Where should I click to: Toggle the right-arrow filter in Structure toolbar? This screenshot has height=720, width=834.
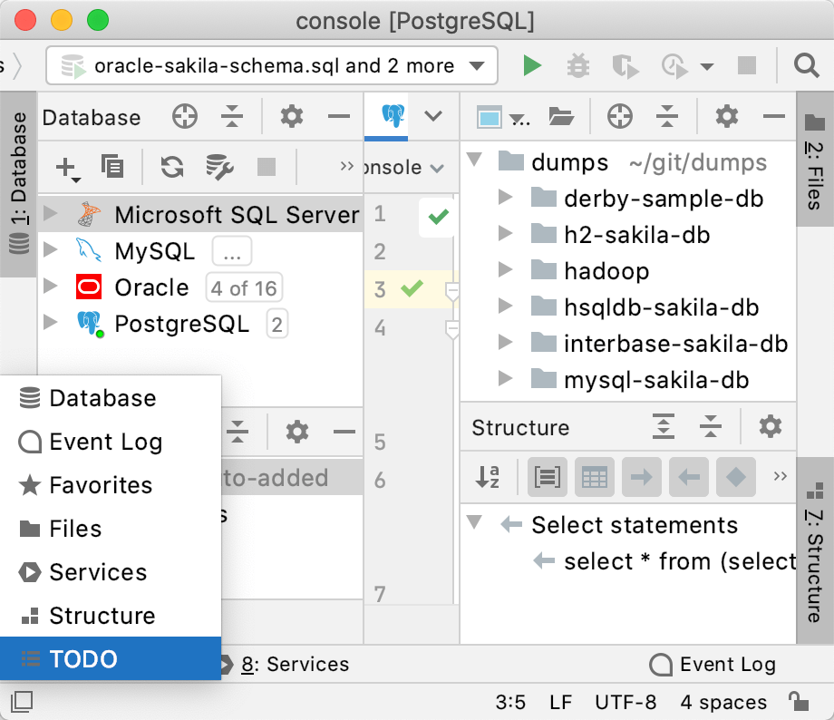642,477
